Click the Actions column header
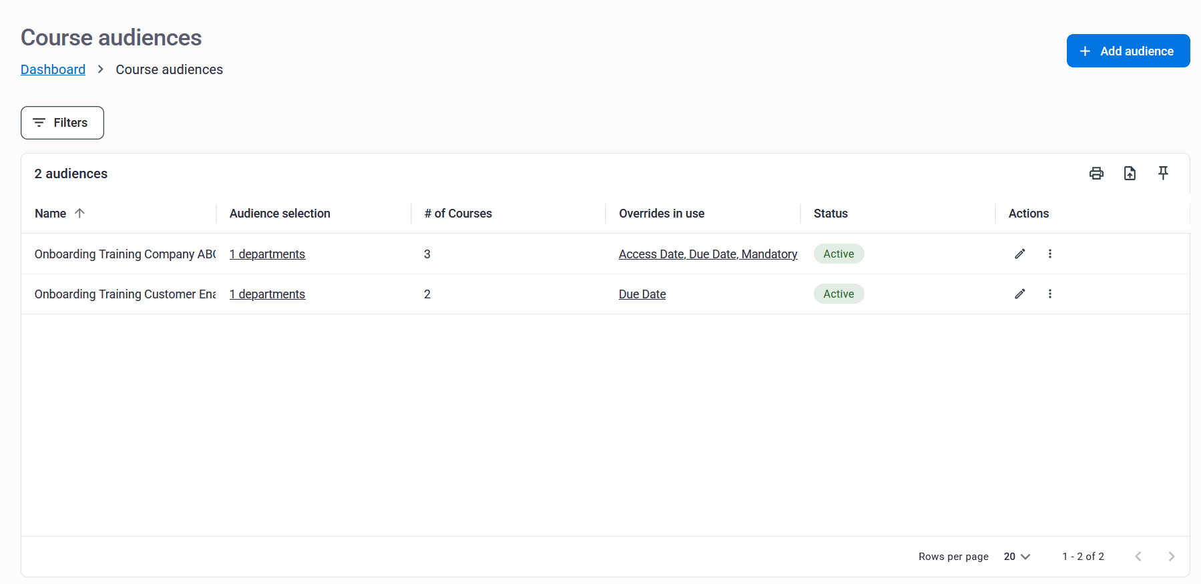 click(1029, 214)
